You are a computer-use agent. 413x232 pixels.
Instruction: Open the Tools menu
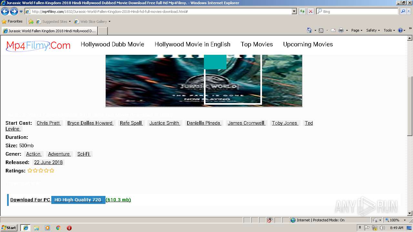tap(389, 30)
